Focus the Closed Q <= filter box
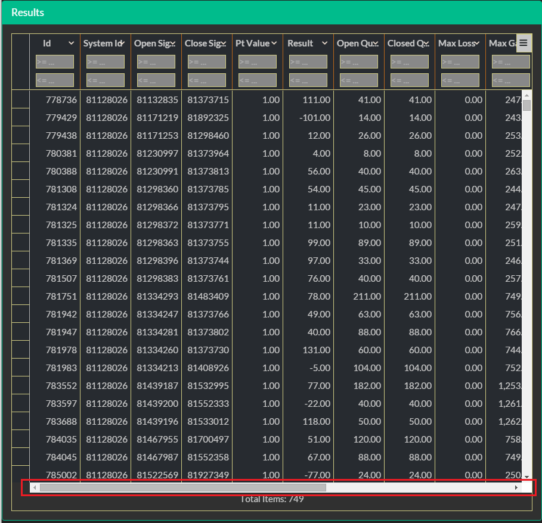The image size is (542, 523). [410, 80]
